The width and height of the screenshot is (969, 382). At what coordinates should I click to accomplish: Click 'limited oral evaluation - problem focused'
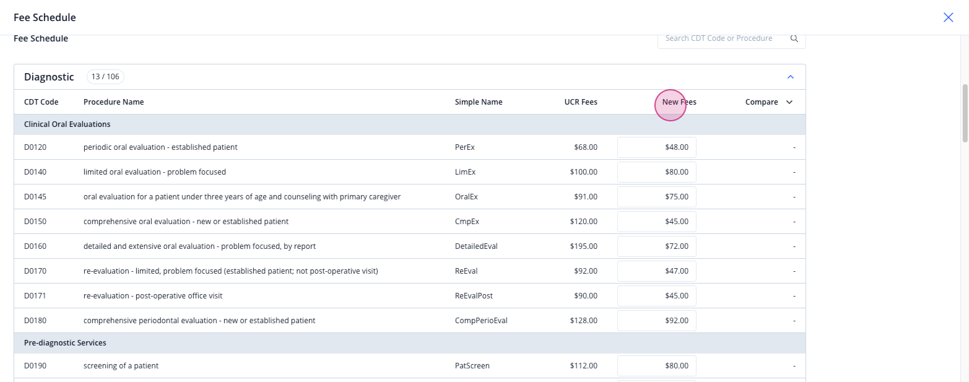click(x=155, y=172)
